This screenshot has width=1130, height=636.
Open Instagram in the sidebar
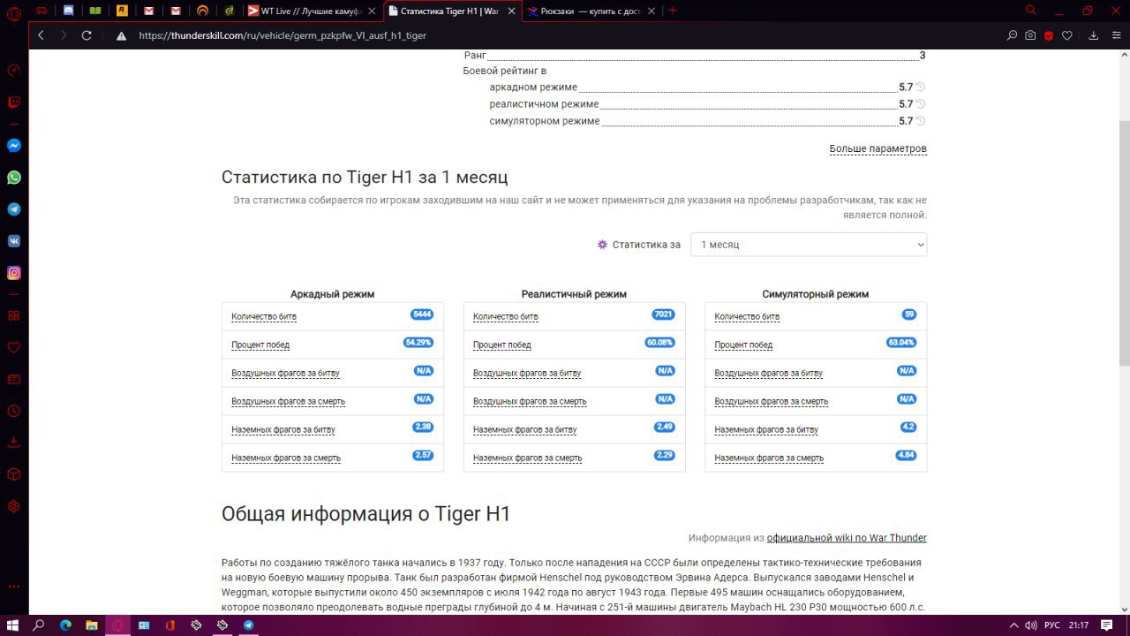click(x=14, y=273)
